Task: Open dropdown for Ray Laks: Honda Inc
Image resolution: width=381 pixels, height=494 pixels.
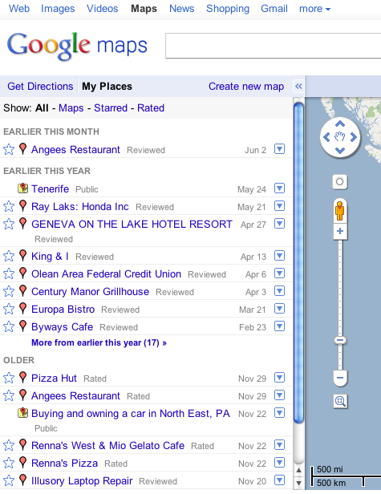Action: 279,206
